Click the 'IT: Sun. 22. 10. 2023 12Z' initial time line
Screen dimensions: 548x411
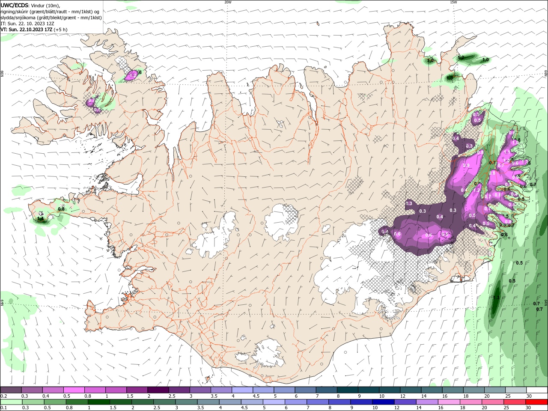coord(27,24)
